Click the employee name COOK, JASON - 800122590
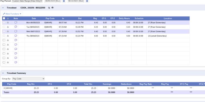This screenshot has width=205, height=102. click(x=33, y=8)
